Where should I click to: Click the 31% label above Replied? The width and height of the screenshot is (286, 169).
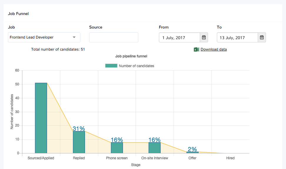[79, 129]
